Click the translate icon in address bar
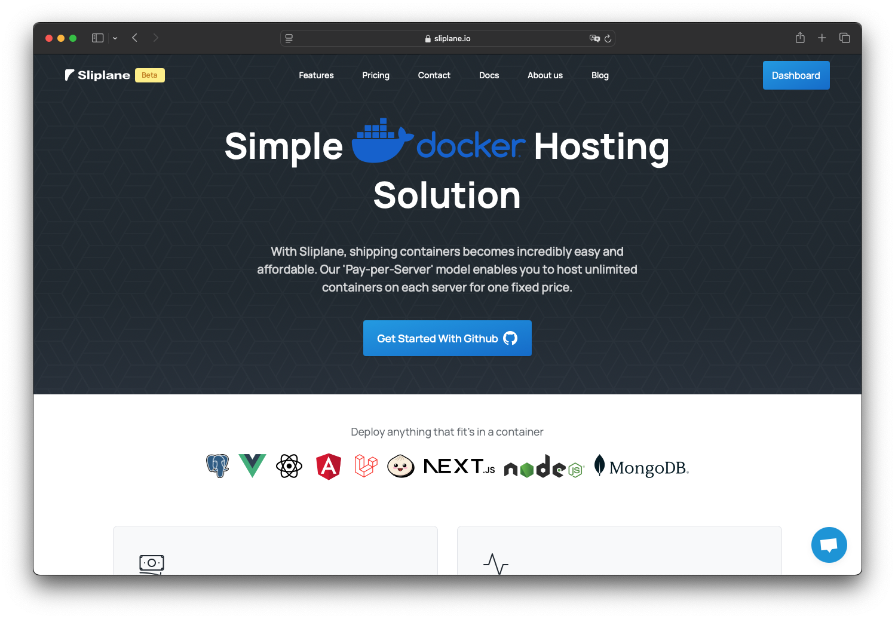Screen dimensions: 895x619 [594, 38]
